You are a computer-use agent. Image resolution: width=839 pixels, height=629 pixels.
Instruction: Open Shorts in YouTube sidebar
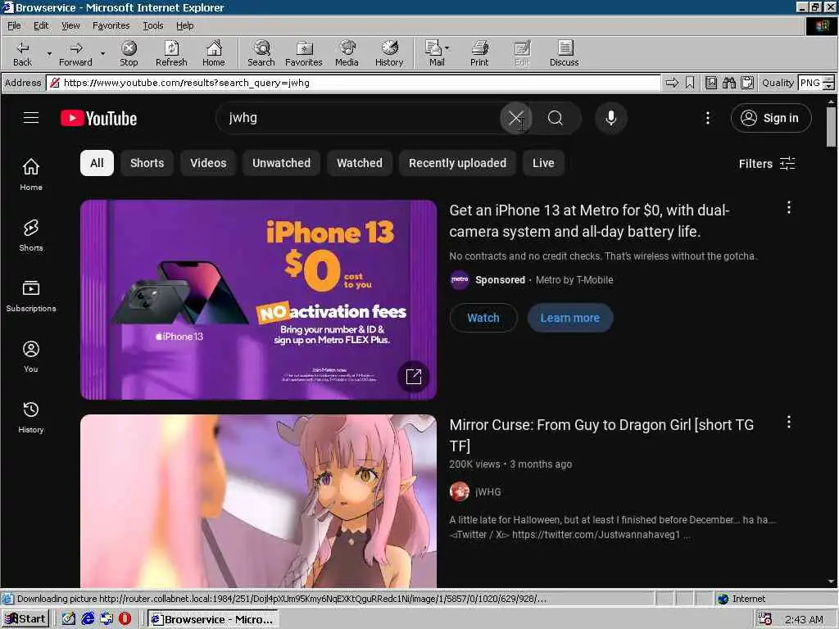[31, 235]
